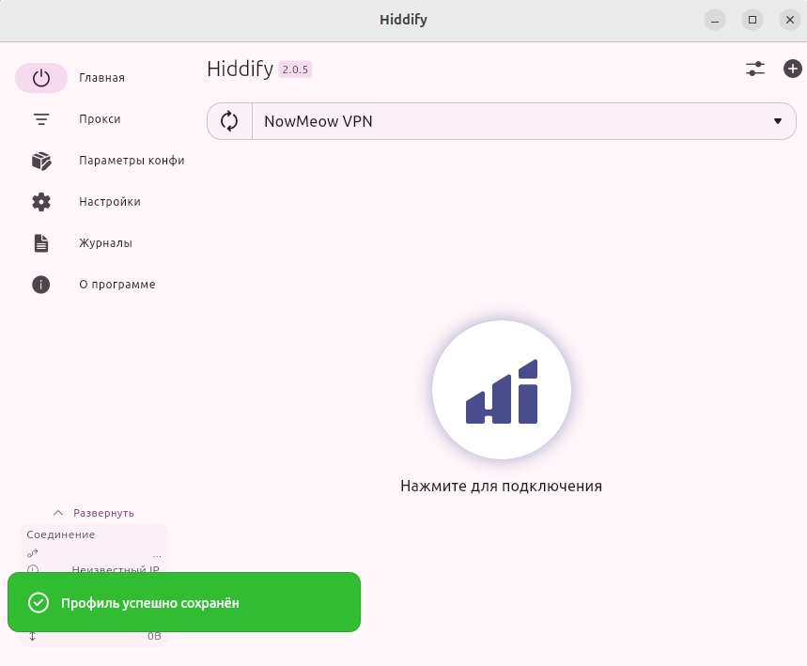Click the Настройки gear icon
Image resolution: width=807 pixels, height=666 pixels.
coord(41,202)
